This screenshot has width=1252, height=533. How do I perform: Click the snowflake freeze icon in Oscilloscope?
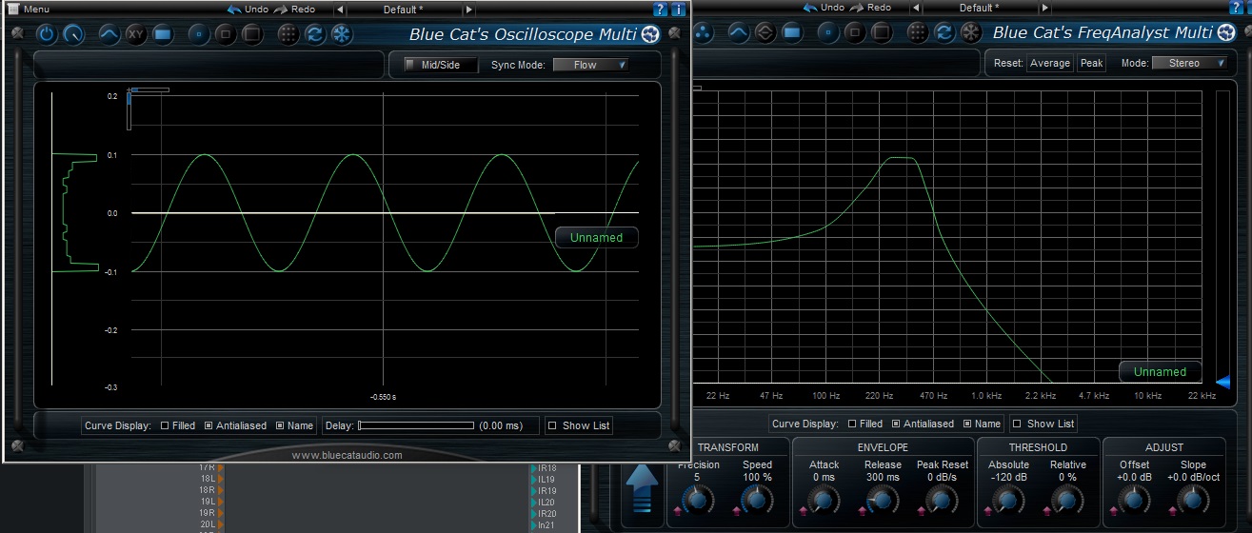pos(341,34)
